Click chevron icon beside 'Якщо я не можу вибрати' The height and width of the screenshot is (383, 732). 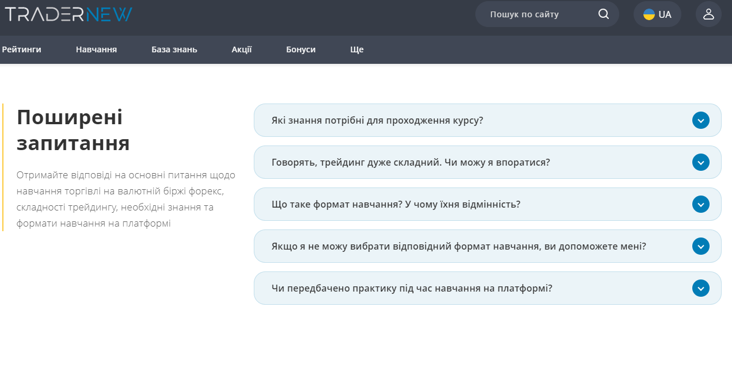[700, 246]
